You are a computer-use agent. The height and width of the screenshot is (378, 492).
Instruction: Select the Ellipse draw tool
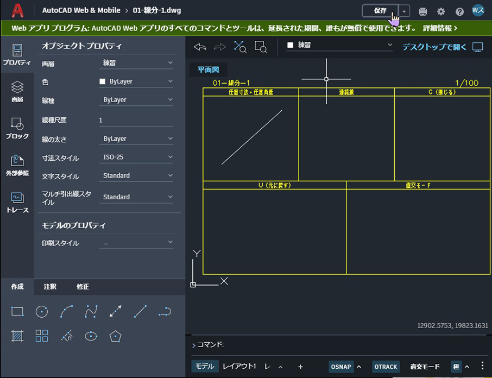point(91,336)
